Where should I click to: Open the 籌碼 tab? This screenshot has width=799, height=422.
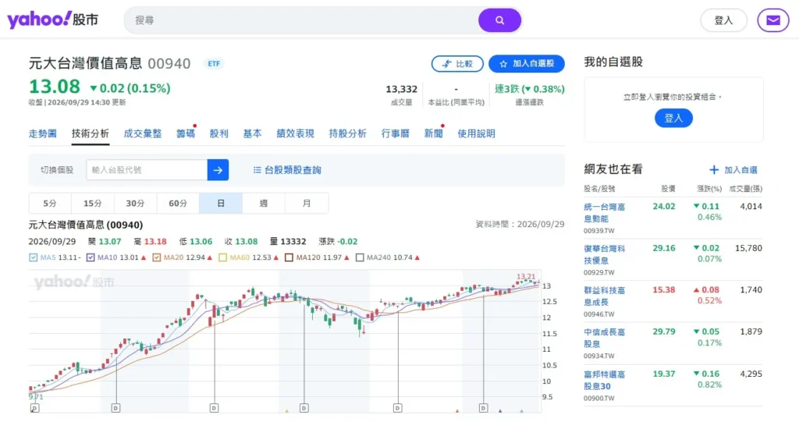point(186,133)
